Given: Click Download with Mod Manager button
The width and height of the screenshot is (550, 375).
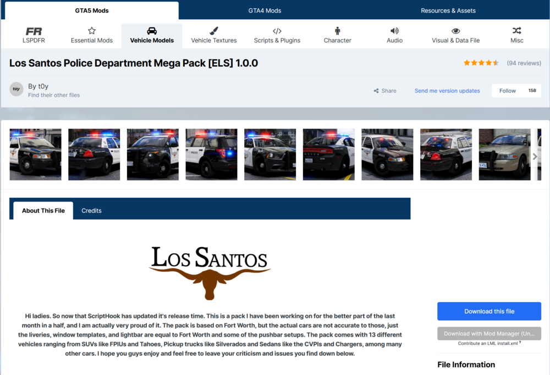Looking at the screenshot, I should (x=489, y=334).
